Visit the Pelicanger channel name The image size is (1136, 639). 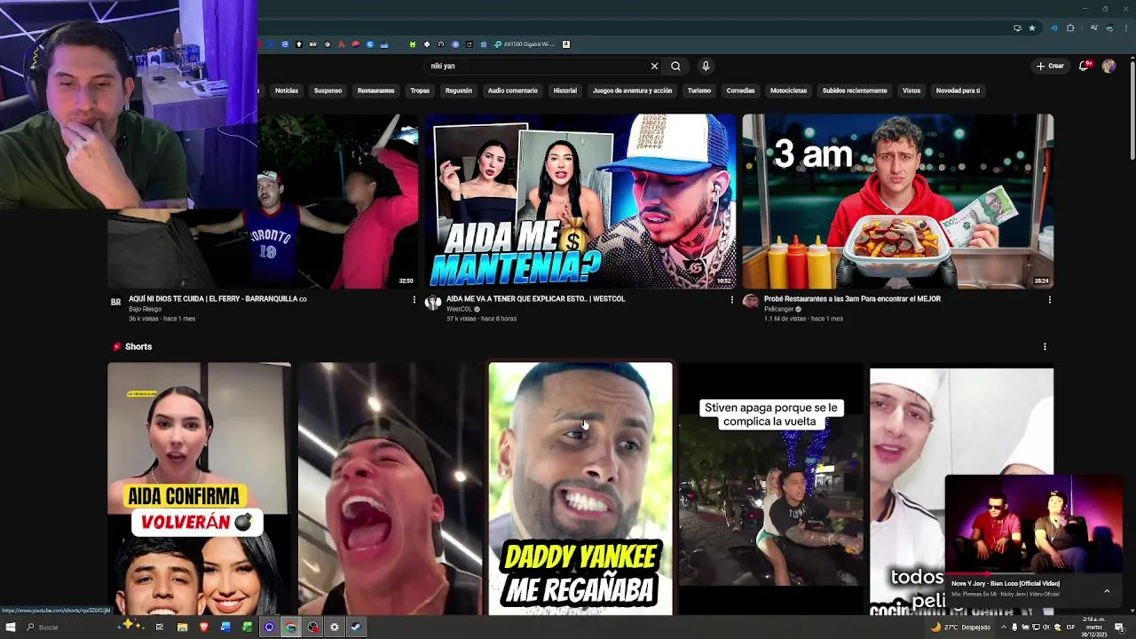pos(778,309)
